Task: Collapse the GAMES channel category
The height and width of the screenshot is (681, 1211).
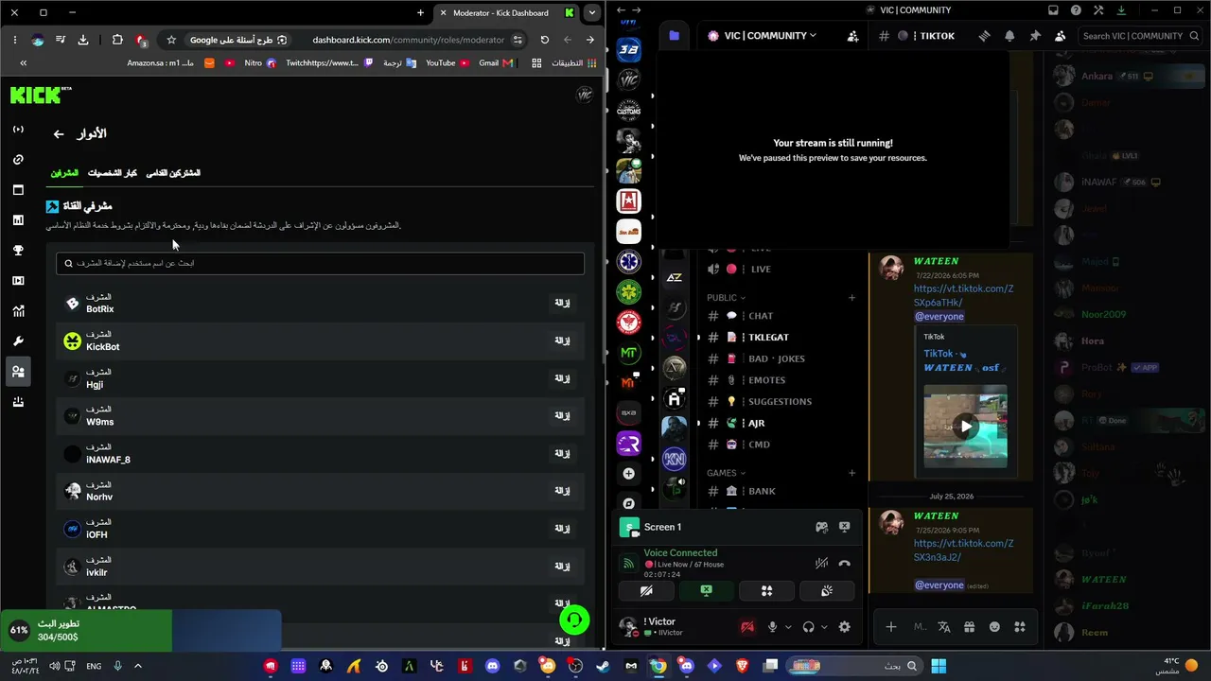Action: click(726, 473)
